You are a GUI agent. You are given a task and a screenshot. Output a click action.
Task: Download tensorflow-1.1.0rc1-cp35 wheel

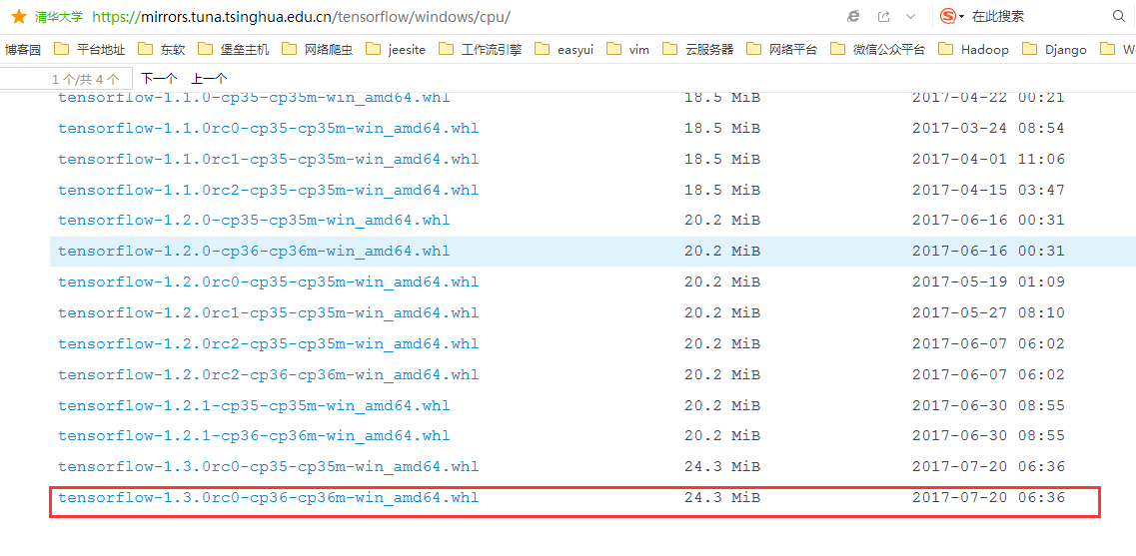268,159
